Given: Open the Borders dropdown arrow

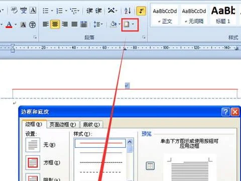Looking at the screenshot, I should (x=133, y=25).
